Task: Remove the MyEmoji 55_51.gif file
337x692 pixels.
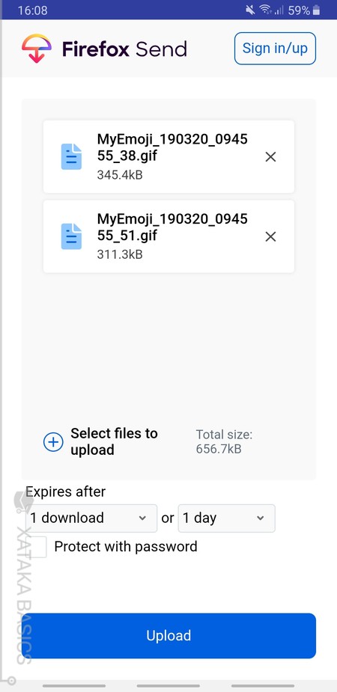Action: [270, 236]
